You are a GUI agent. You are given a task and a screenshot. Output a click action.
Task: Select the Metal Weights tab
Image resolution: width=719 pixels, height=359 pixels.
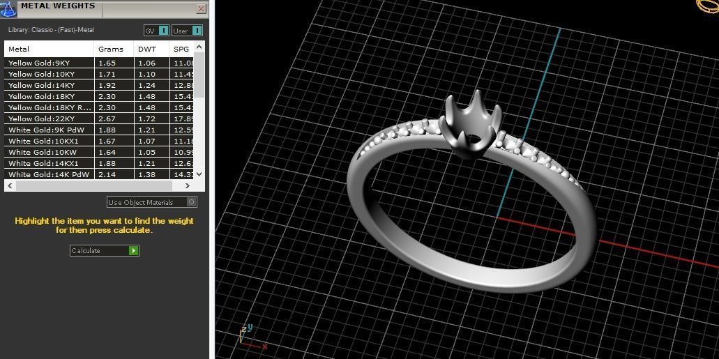coord(59,6)
